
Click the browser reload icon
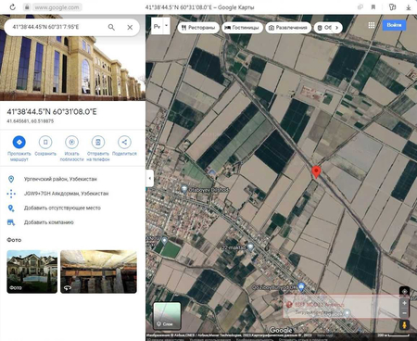[x=12, y=7]
